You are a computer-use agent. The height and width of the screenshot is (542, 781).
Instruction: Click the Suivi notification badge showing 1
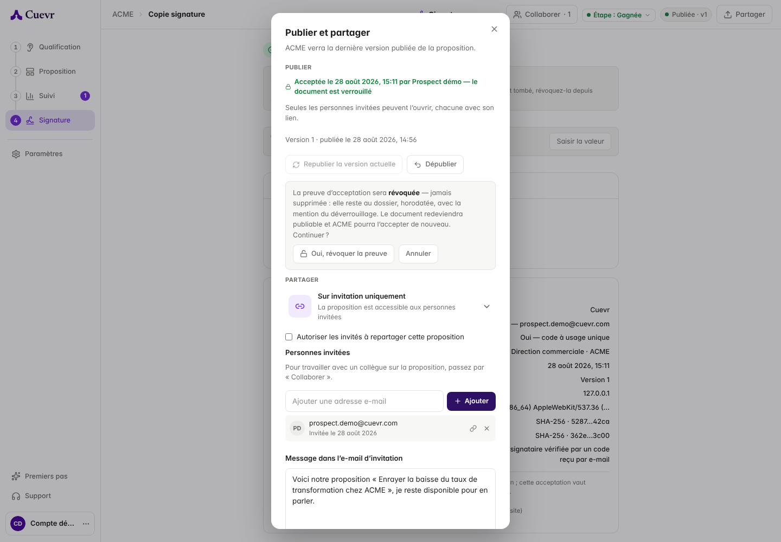click(85, 96)
